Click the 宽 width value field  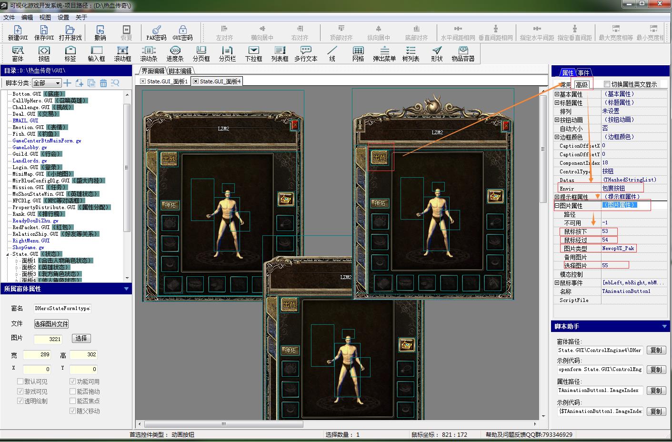pos(37,355)
